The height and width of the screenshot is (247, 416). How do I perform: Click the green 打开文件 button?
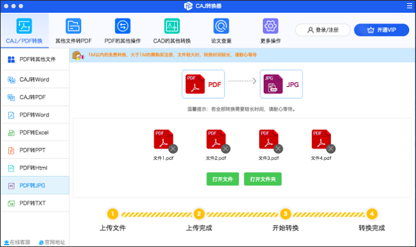pyautogui.click(x=223, y=179)
